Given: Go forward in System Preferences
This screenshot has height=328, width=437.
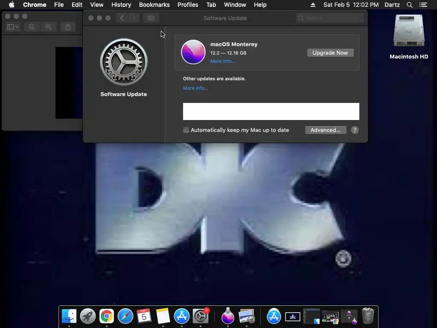Looking at the screenshot, I should 134,18.
